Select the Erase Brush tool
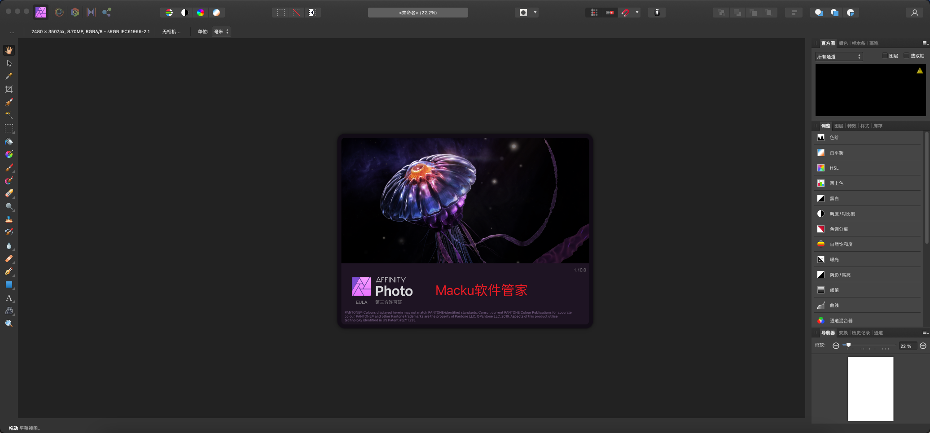The width and height of the screenshot is (930, 433). pyautogui.click(x=9, y=193)
